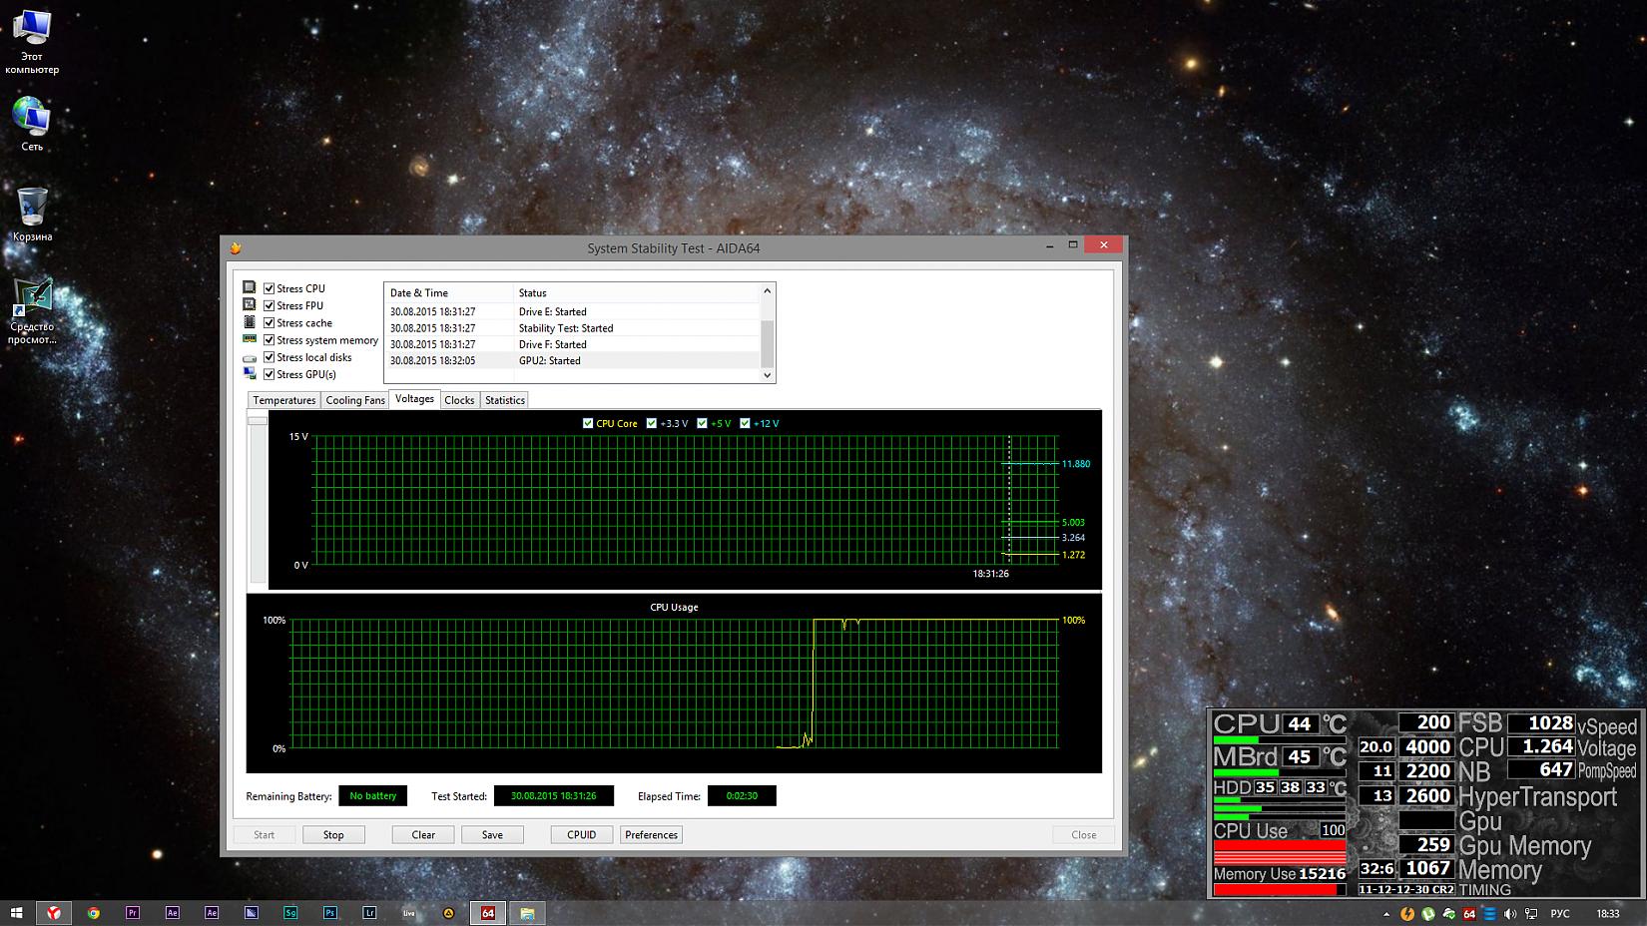Click the blue stacked disks tray icon

coord(1489,914)
